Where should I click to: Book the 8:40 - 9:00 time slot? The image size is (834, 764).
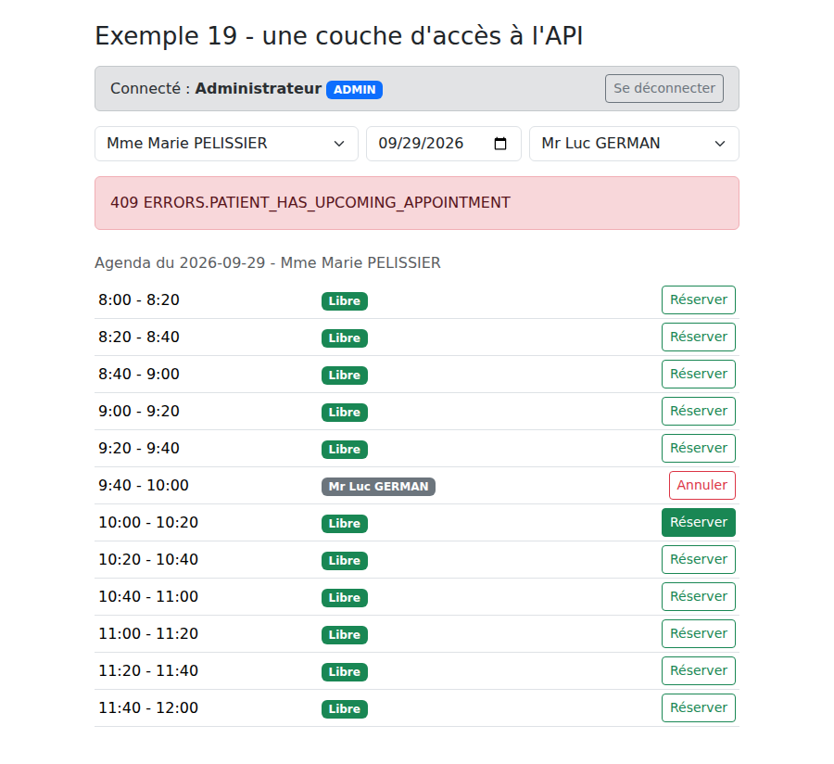coord(699,374)
